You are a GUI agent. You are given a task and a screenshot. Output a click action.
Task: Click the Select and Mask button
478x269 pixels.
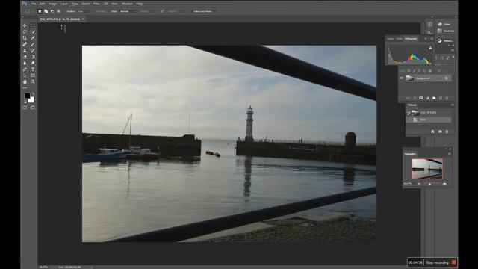(x=203, y=11)
